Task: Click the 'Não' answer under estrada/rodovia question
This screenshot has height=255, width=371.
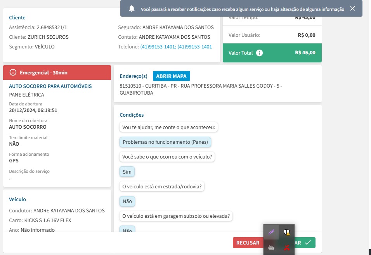Action: point(127,202)
